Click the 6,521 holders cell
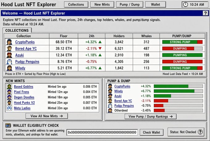 click(119, 48)
